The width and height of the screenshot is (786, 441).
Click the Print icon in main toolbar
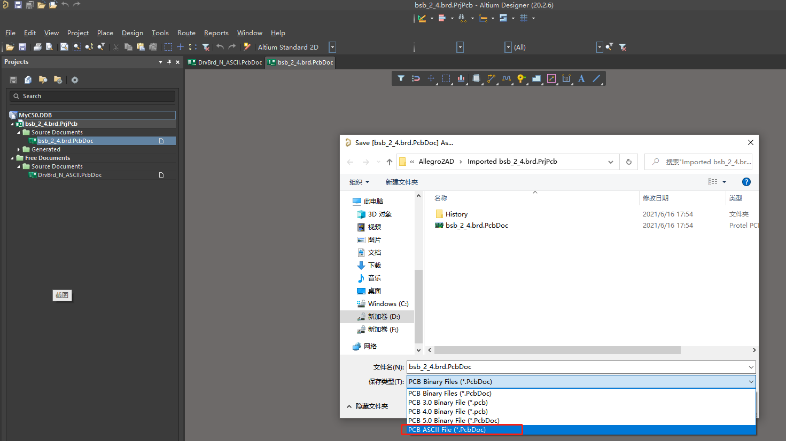tap(37, 47)
